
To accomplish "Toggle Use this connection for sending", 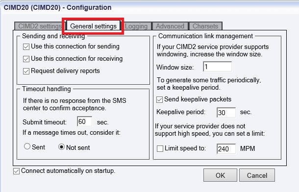I will click(x=26, y=47).
